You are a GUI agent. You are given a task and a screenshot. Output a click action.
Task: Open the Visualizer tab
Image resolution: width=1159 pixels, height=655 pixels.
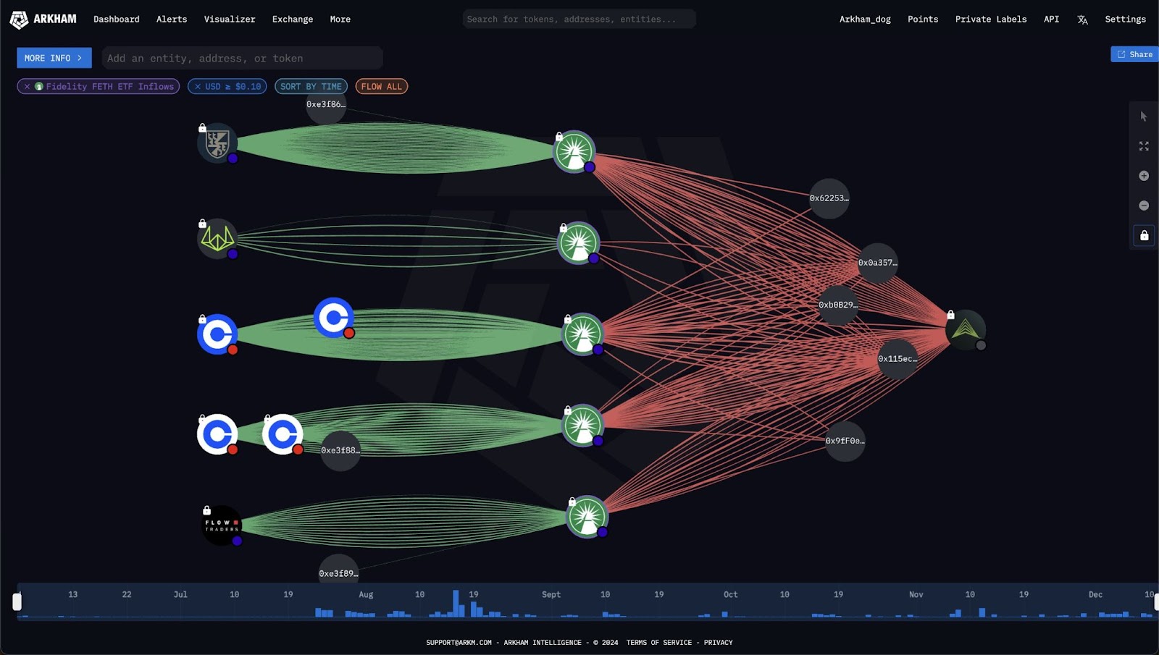pos(230,20)
